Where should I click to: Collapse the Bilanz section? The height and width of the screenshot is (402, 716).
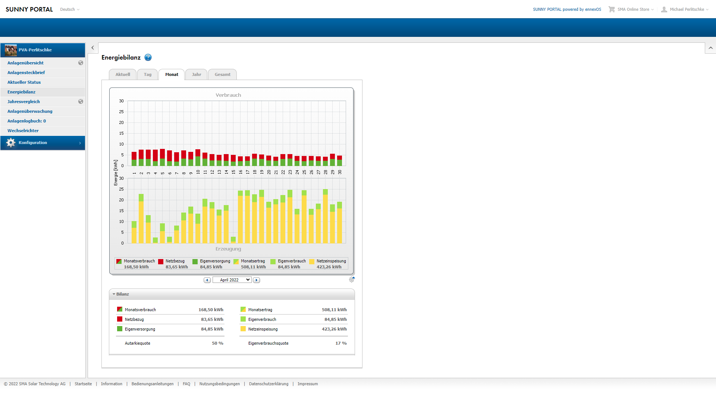pyautogui.click(x=122, y=294)
